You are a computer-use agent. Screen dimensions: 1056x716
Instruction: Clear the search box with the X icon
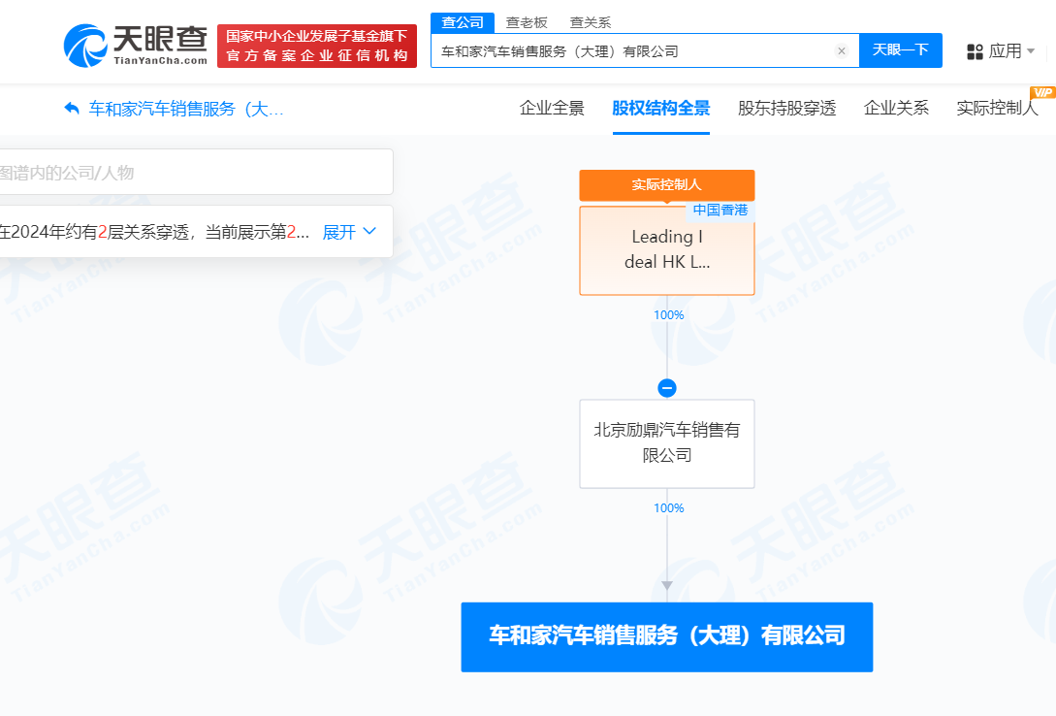click(841, 51)
